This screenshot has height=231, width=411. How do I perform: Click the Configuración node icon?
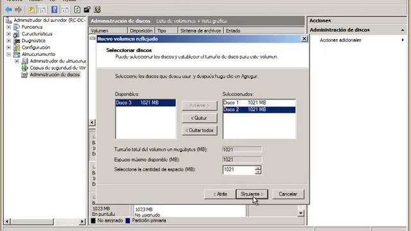click(x=17, y=47)
